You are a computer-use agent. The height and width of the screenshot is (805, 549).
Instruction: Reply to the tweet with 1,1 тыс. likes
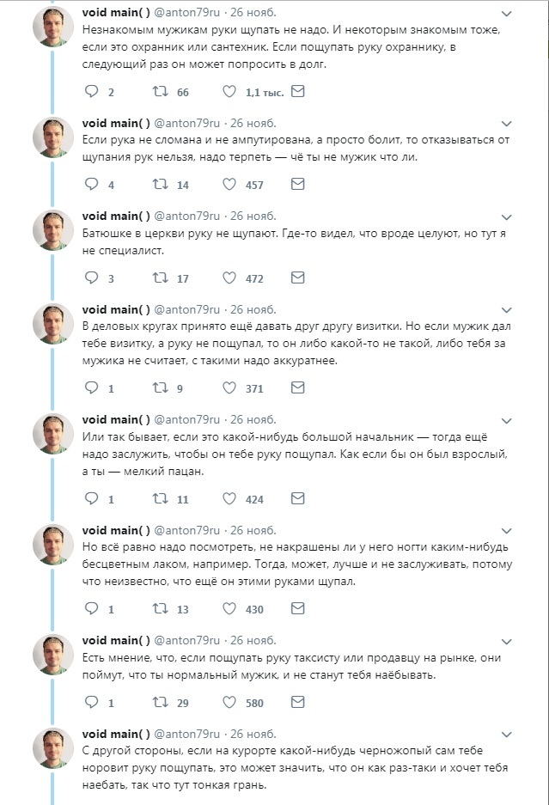point(92,91)
